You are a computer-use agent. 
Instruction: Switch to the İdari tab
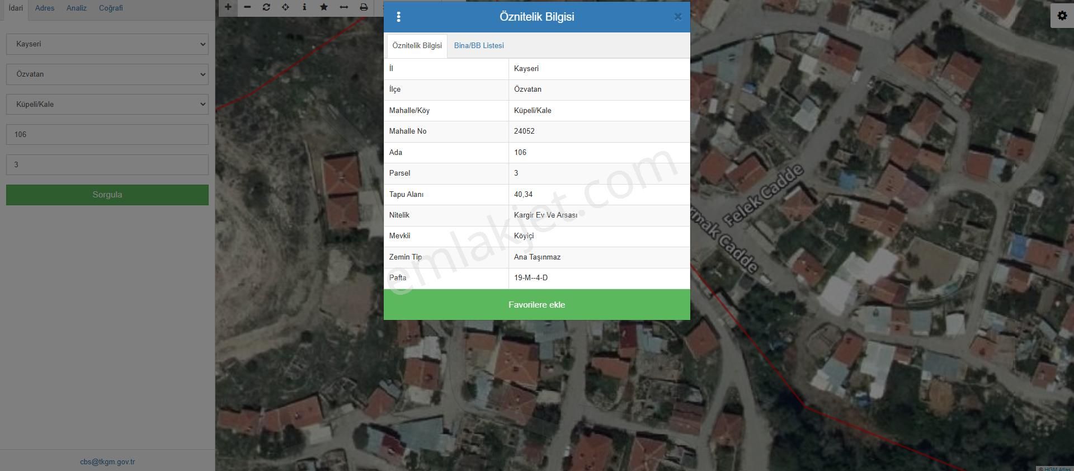[x=16, y=8]
